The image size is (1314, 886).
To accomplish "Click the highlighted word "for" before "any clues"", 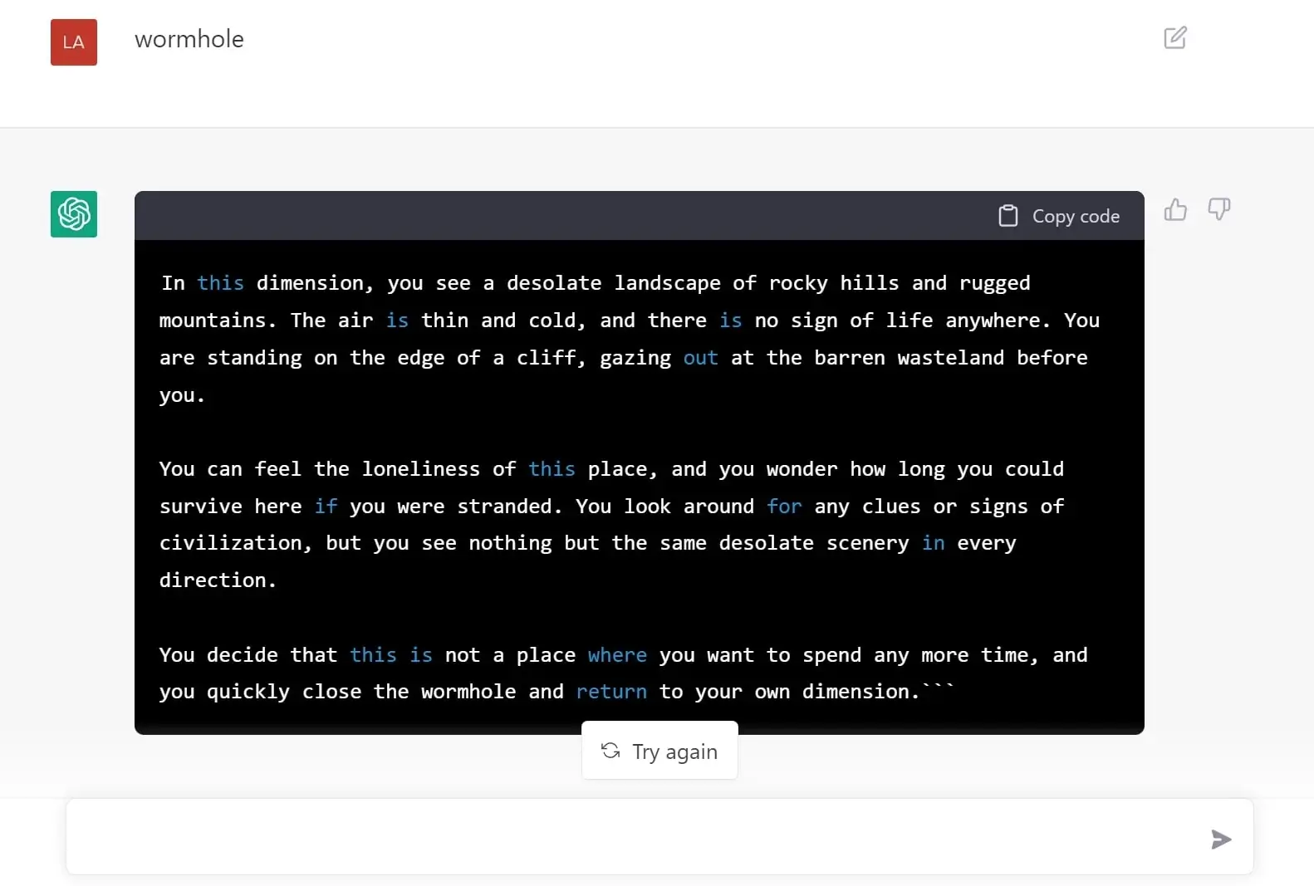I will [784, 507].
